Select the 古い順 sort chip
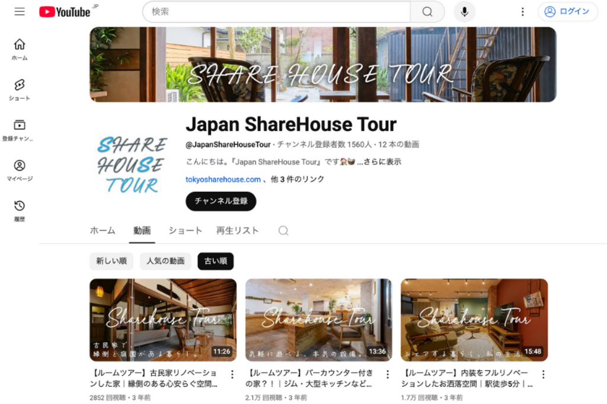 click(x=216, y=261)
